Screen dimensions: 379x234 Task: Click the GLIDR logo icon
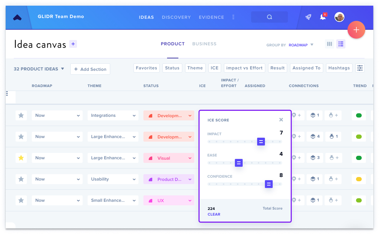pos(17,17)
